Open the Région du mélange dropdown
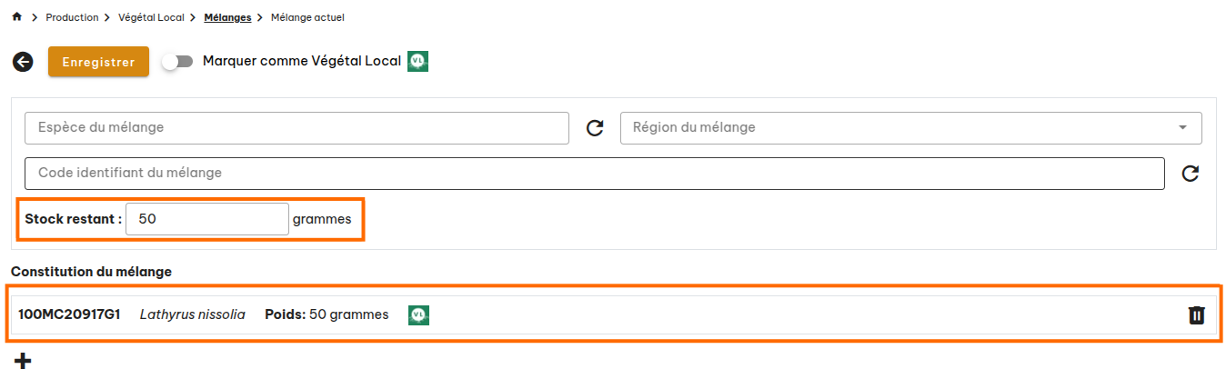1226x379 pixels. 910,128
